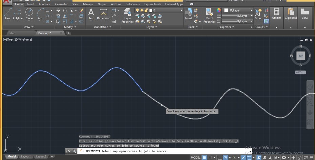The image size is (315, 160).
Task: Activate the Arc tool
Action: [x=40, y=14]
